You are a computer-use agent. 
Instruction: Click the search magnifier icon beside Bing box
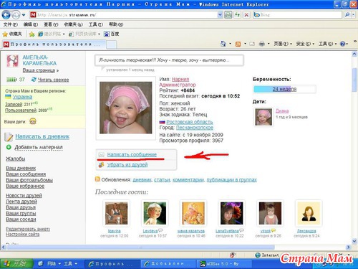tap(347, 15)
